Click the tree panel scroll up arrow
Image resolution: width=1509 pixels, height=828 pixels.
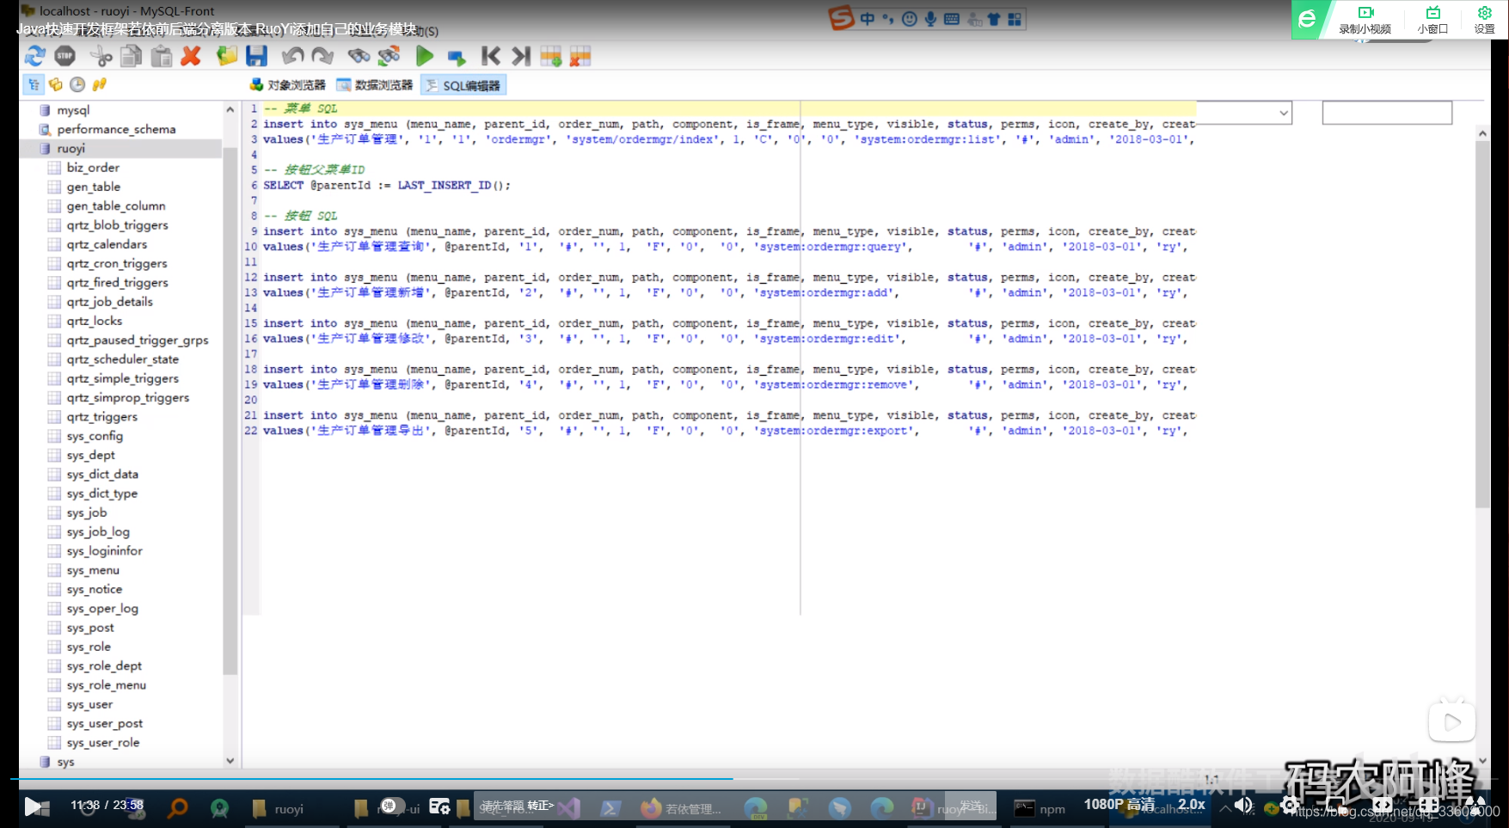pos(230,110)
